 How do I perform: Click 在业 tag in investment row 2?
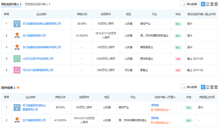point(189,120)
